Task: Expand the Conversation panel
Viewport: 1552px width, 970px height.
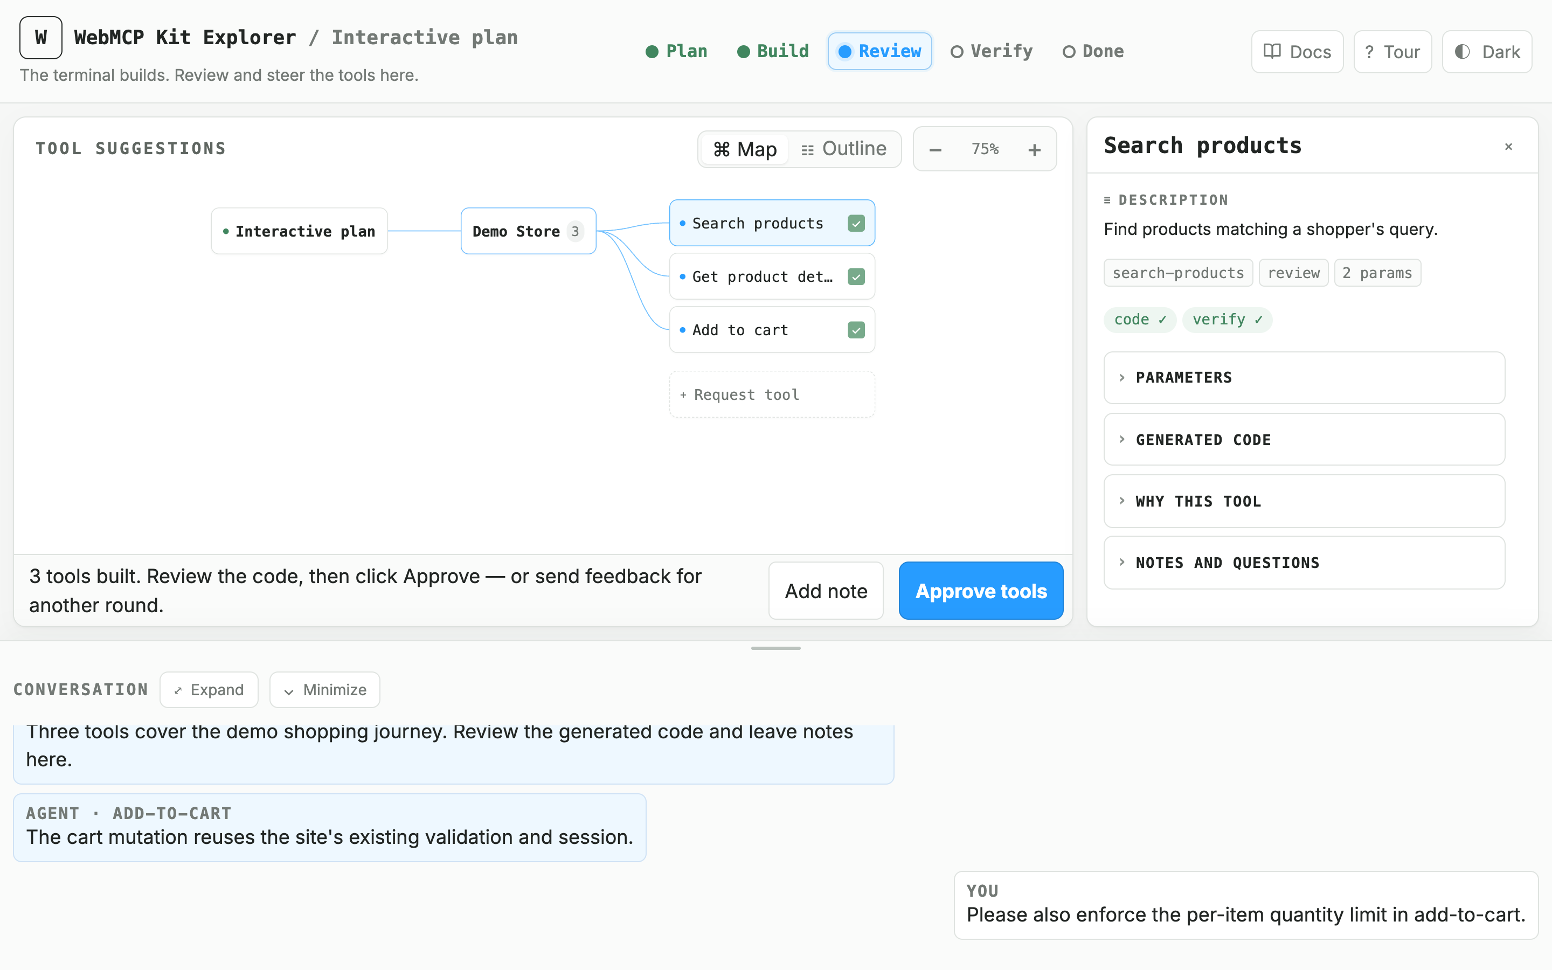Action: (209, 690)
